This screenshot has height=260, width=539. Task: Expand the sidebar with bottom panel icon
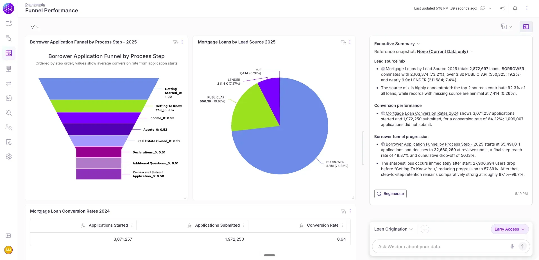tap(8, 236)
